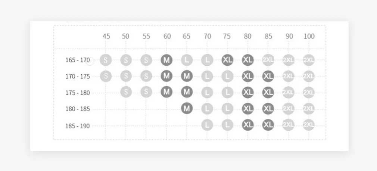The width and height of the screenshot is (377, 171).
Task: Click the L circle at 175-180 and 75
Action: [x=227, y=93]
